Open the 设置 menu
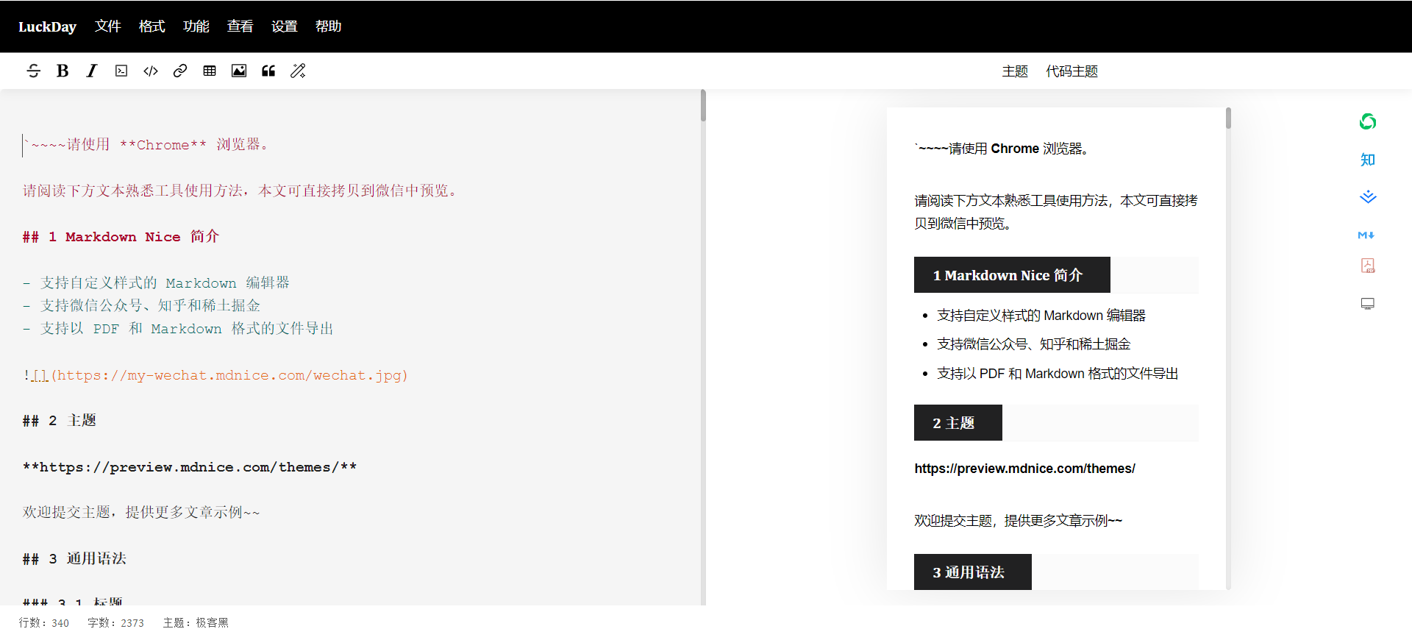The height and width of the screenshot is (640, 1412). coord(284,26)
